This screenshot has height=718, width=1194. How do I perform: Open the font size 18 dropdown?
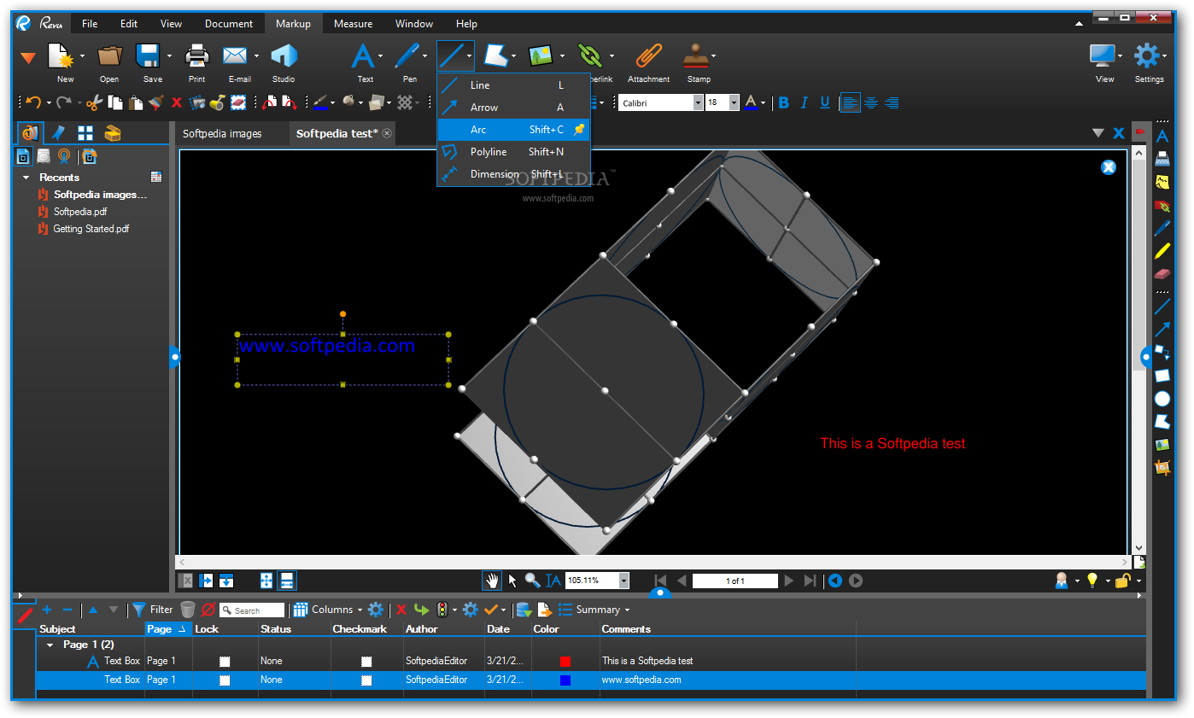735,102
